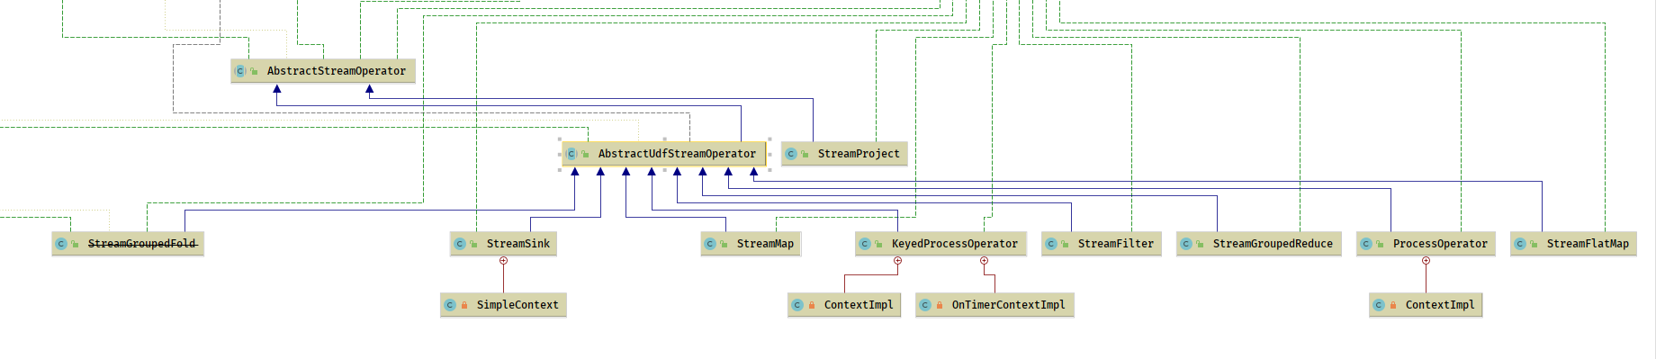This screenshot has height=359, width=1656.
Task: Select the StreamFilter class label
Action: [x=1116, y=244]
